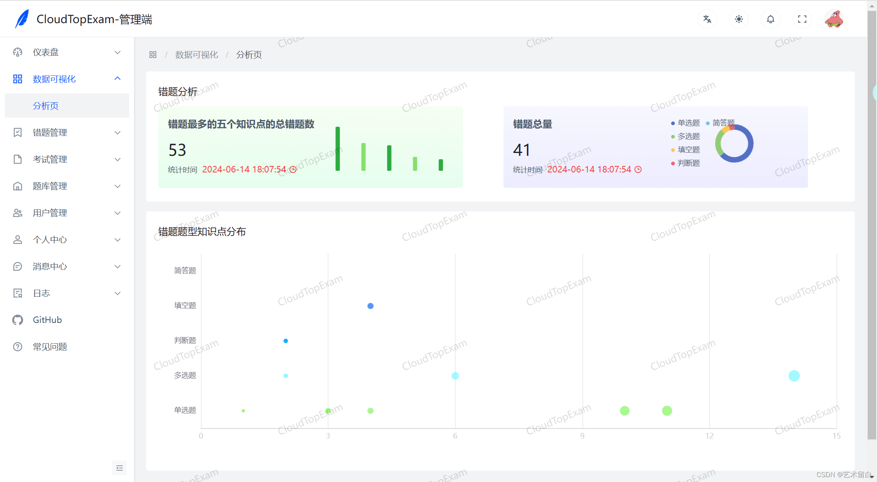Click the theme brightness icon
Viewport: 877px width, 482px height.
point(739,19)
